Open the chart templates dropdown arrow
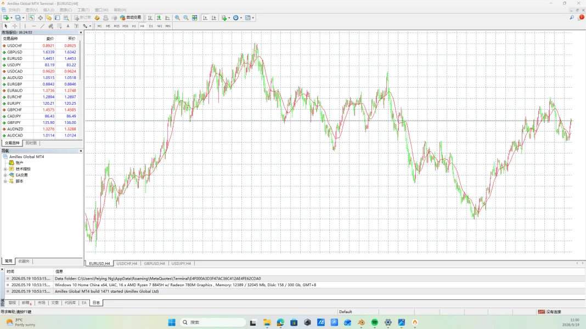Image resolution: width=586 pixels, height=329 pixels. pos(253,18)
